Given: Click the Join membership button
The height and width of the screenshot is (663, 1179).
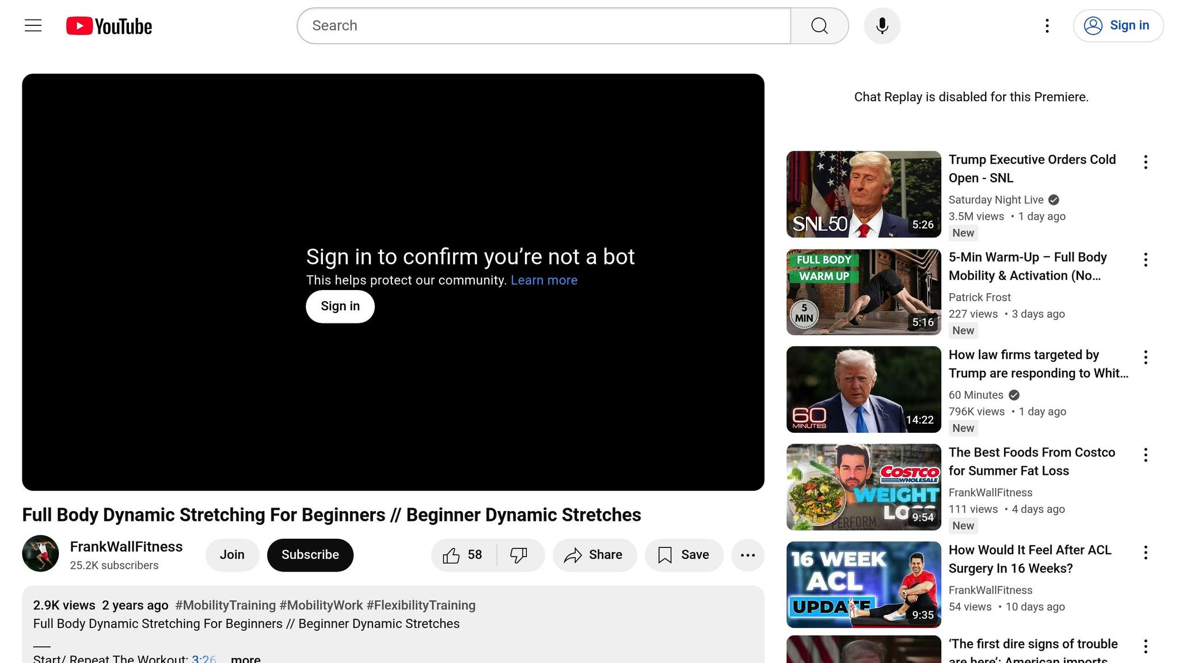Looking at the screenshot, I should click(232, 555).
